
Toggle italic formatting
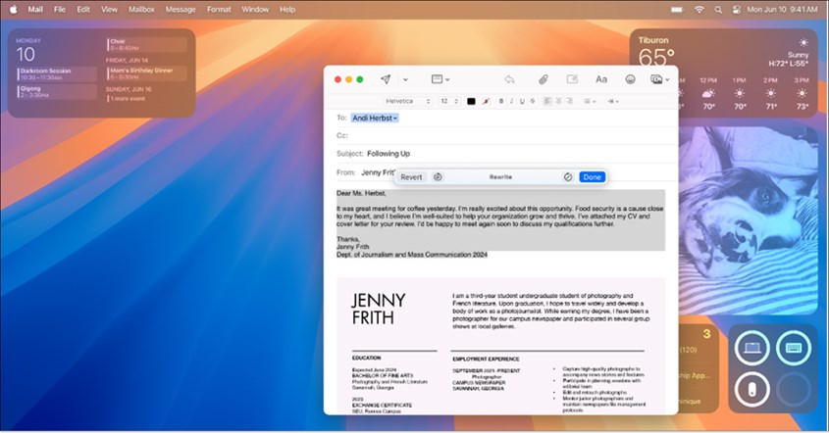[511, 101]
